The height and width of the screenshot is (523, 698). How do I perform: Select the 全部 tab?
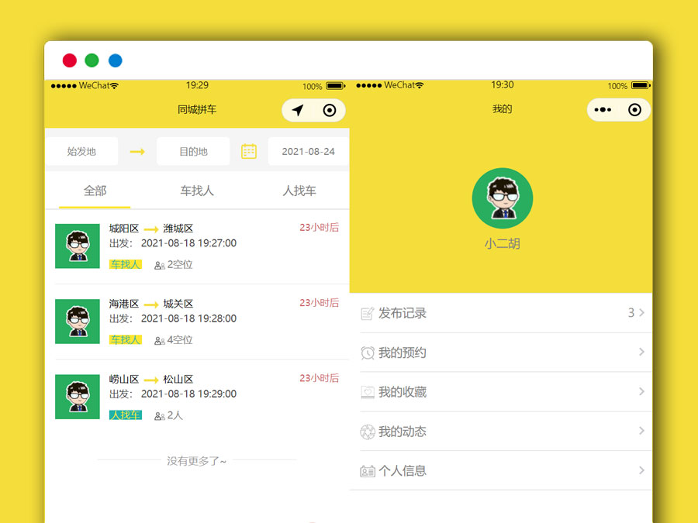click(x=95, y=191)
